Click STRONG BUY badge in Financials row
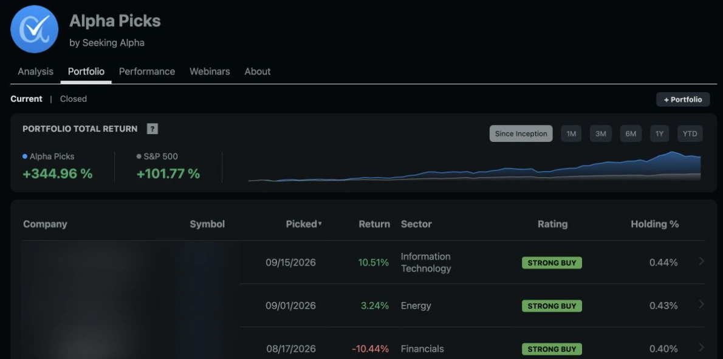The width and height of the screenshot is (723, 359). coord(552,349)
